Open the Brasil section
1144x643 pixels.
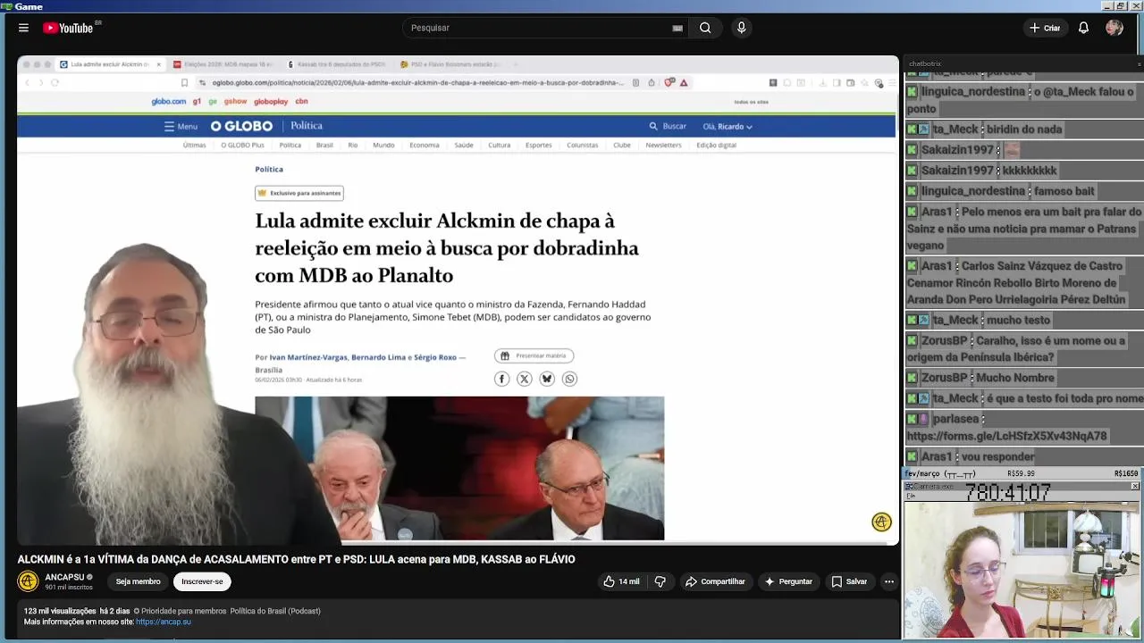324,145
